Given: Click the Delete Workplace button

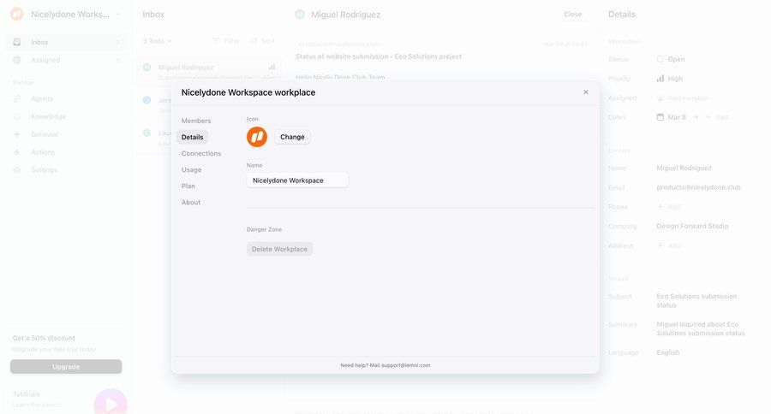Looking at the screenshot, I should click(279, 249).
